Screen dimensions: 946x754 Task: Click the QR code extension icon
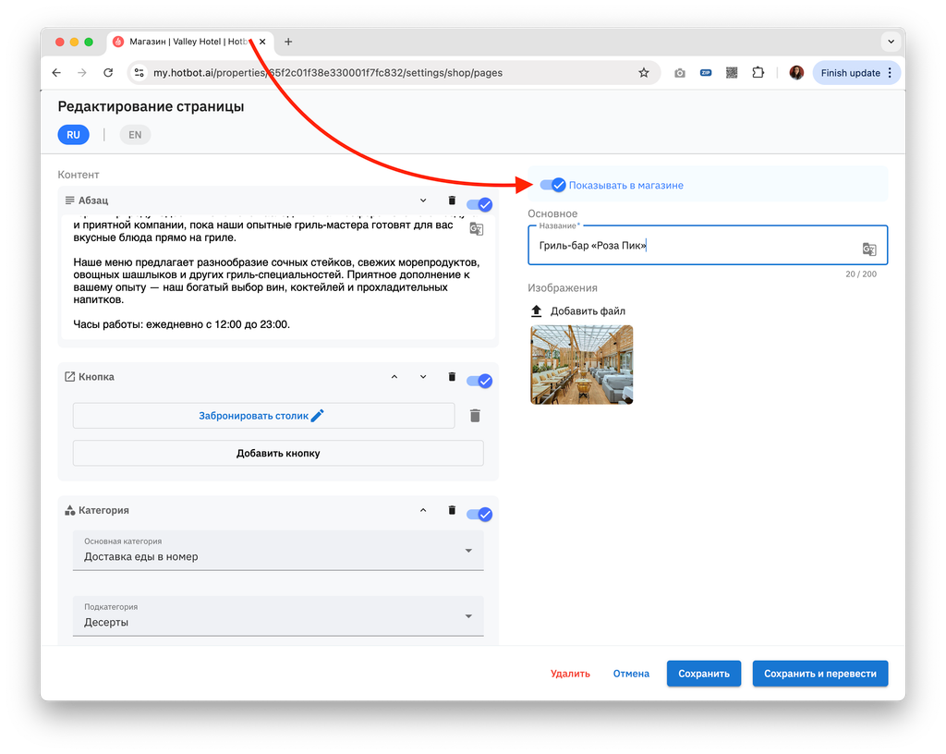click(732, 73)
